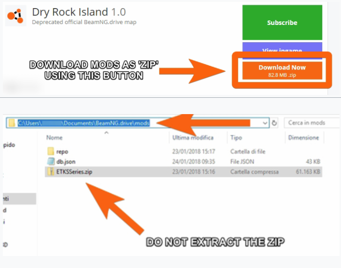
Task: Click the '24/01/2018 09:35' date cell
Action: coord(193,162)
